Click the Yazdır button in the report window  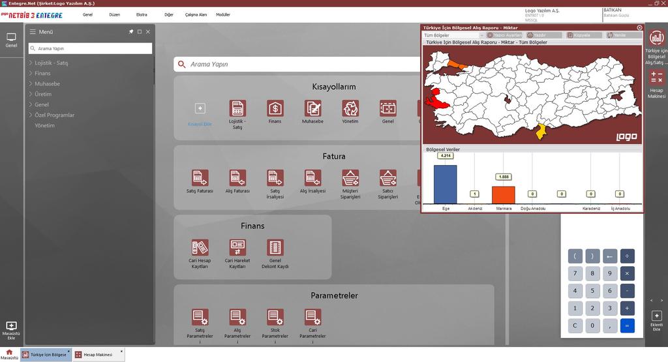click(543, 35)
